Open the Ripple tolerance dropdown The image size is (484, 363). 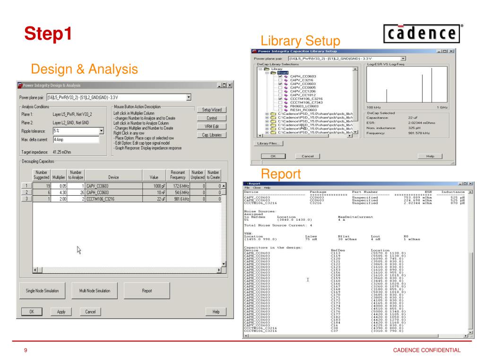coord(101,131)
